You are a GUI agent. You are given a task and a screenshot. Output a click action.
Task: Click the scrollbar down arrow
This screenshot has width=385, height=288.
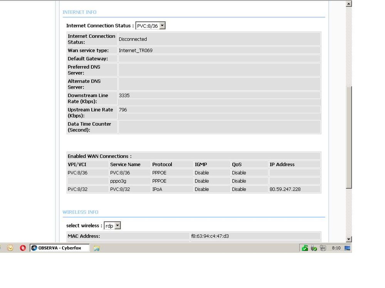tap(349, 239)
